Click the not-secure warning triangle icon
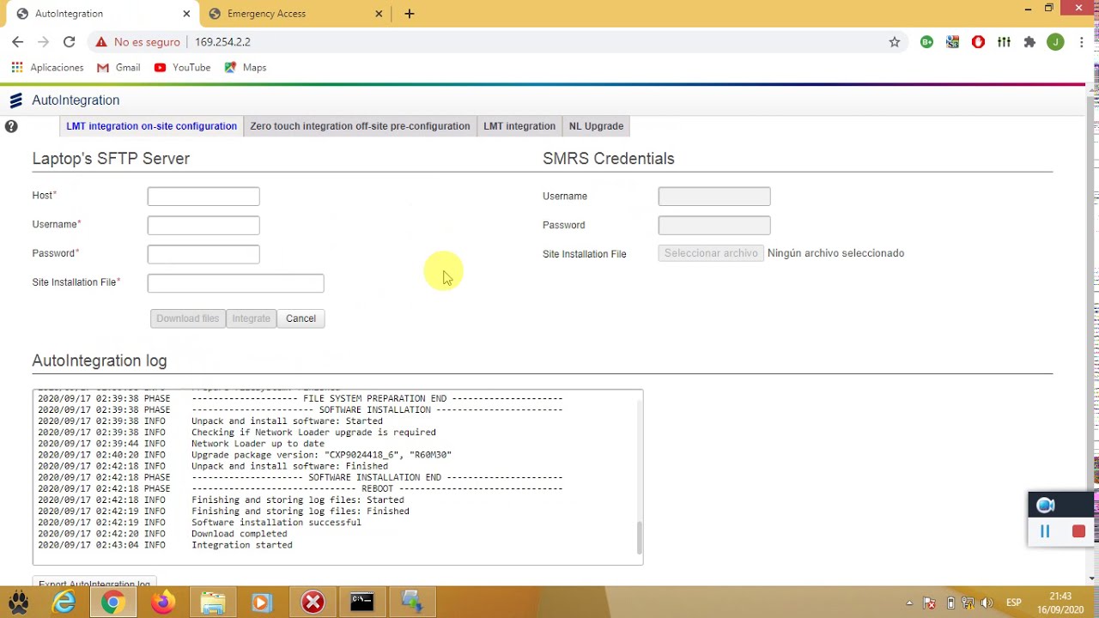This screenshot has height=618, width=1099. point(101,41)
